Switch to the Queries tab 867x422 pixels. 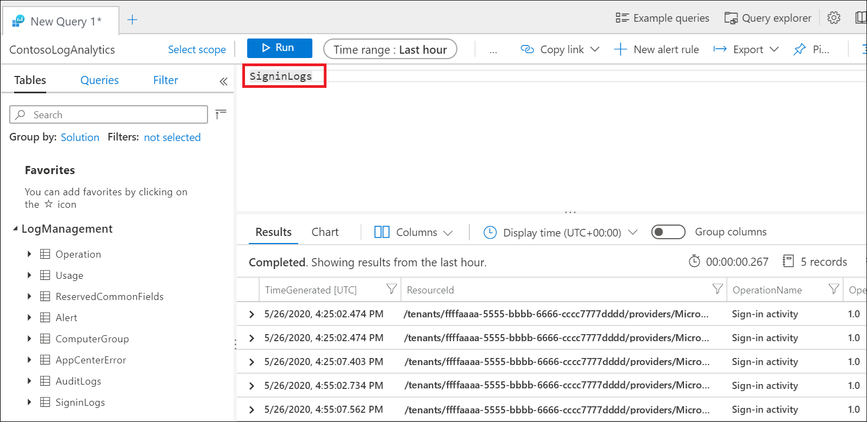99,80
